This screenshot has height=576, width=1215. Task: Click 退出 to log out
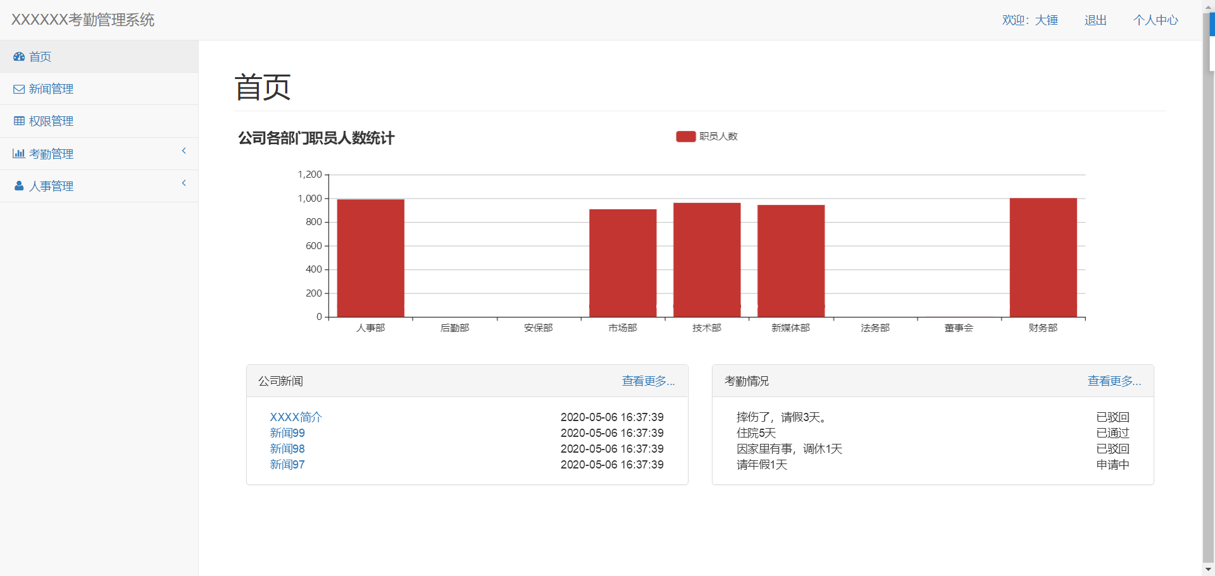(x=1095, y=20)
